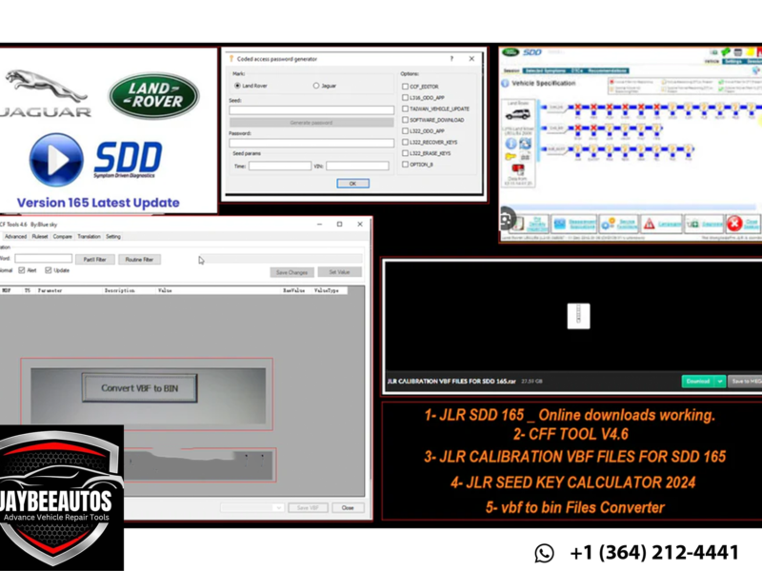Uncheck the Update checkbox in CFF Tools
This screenshot has width=762, height=571.
tap(49, 270)
